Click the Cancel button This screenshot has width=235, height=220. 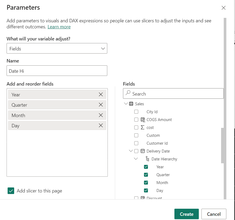click(214, 214)
